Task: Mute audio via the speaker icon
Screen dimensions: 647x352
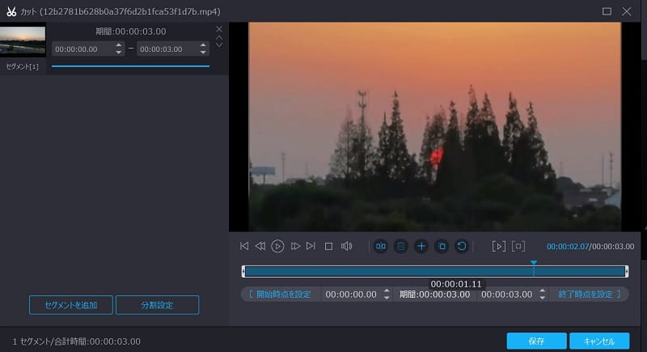Action: coord(346,246)
